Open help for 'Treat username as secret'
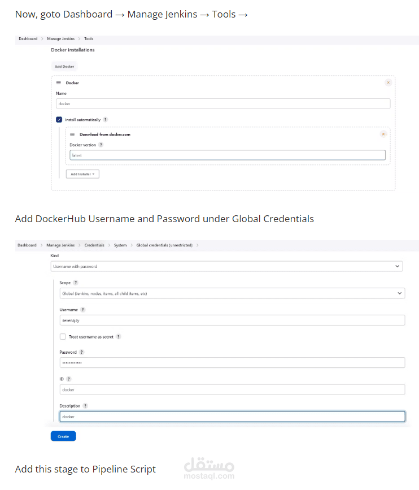 click(119, 337)
